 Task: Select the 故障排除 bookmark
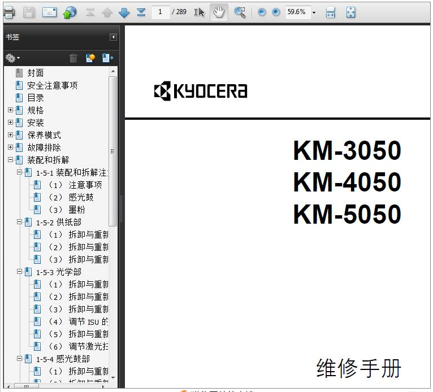[x=44, y=147]
